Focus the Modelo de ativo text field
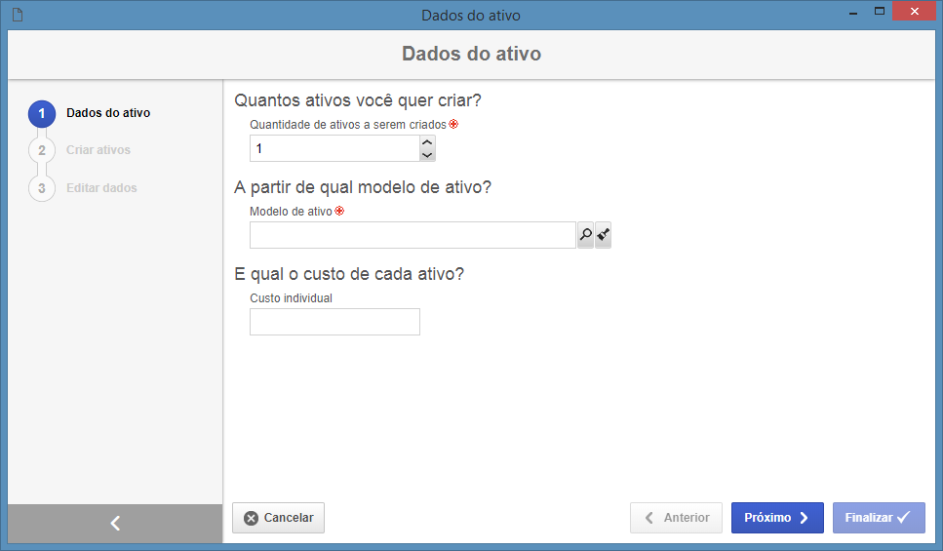Screen dimensions: 943x551 click(x=413, y=235)
